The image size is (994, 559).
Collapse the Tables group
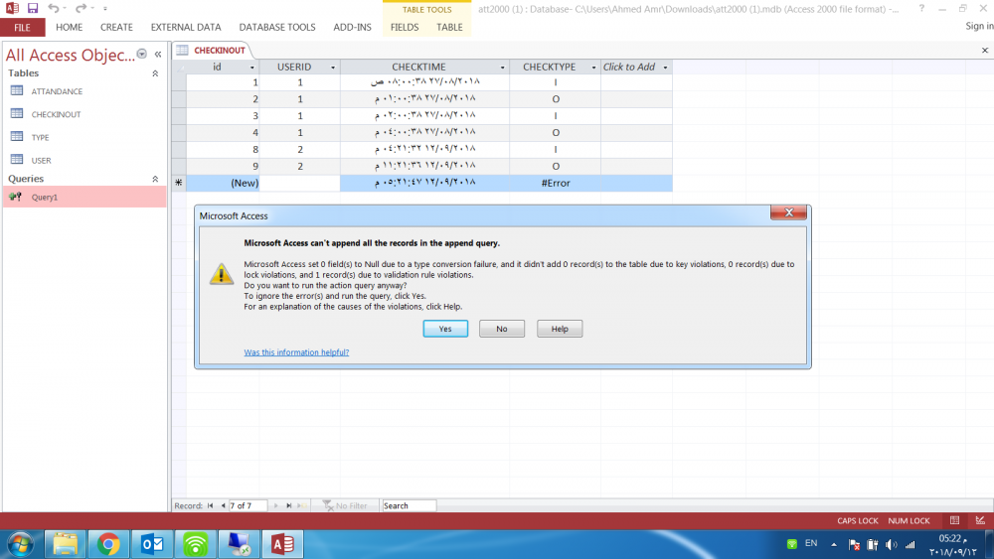point(155,73)
